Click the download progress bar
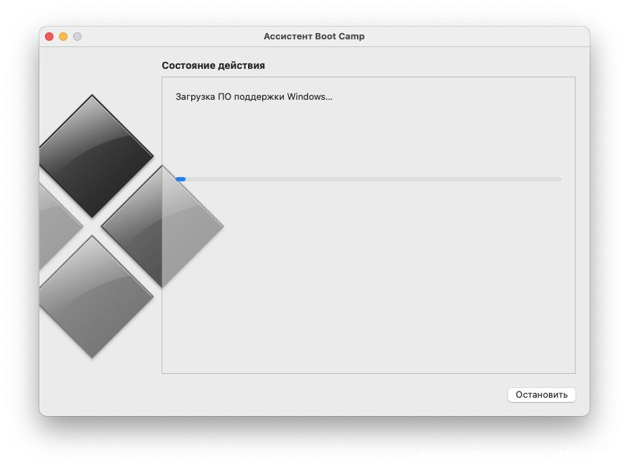 click(369, 179)
